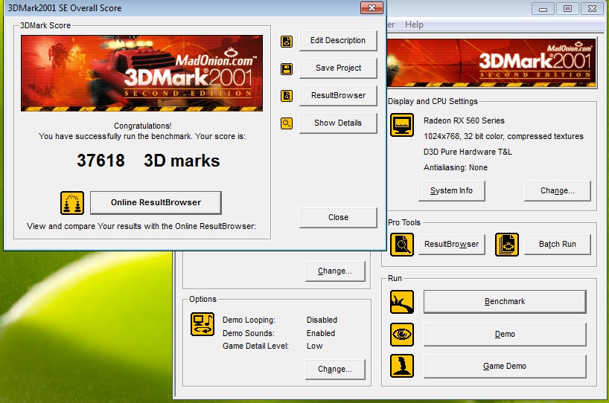This screenshot has width=609, height=403.
Task: Click the Benchmark run icon
Action: coord(402,302)
